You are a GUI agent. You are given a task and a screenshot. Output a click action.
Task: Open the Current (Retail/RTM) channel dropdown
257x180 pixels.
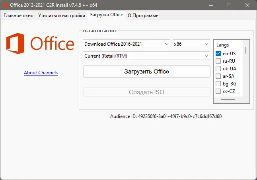tap(146, 56)
